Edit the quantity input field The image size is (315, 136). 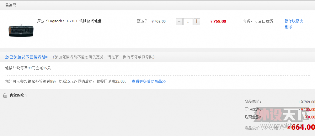(188, 21)
